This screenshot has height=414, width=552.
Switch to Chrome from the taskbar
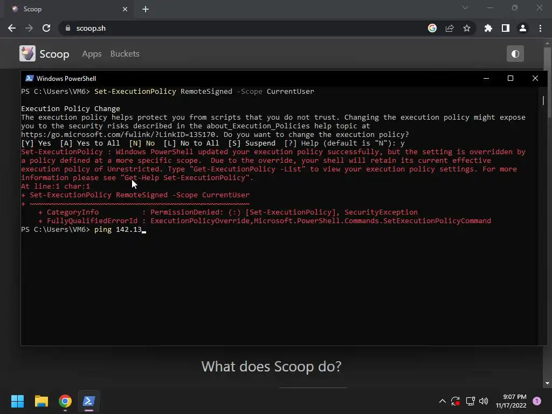tap(65, 401)
